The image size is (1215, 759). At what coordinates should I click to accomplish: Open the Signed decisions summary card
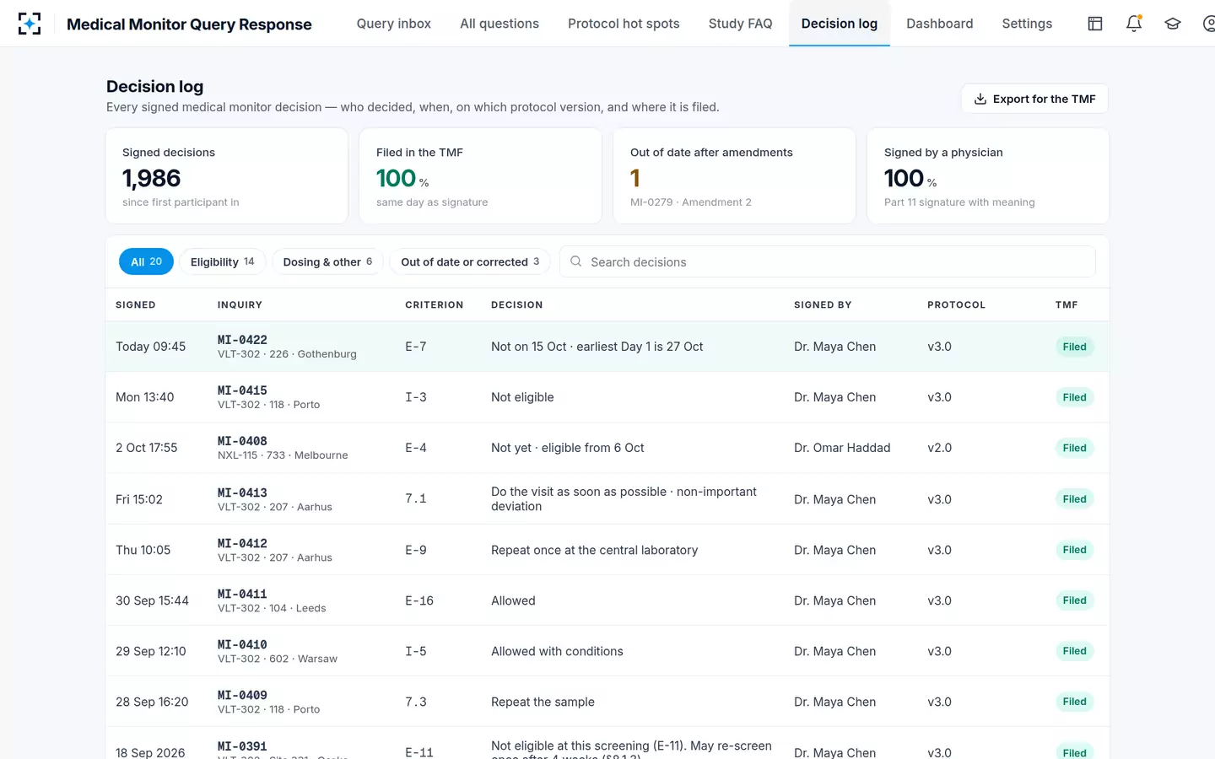(227, 175)
